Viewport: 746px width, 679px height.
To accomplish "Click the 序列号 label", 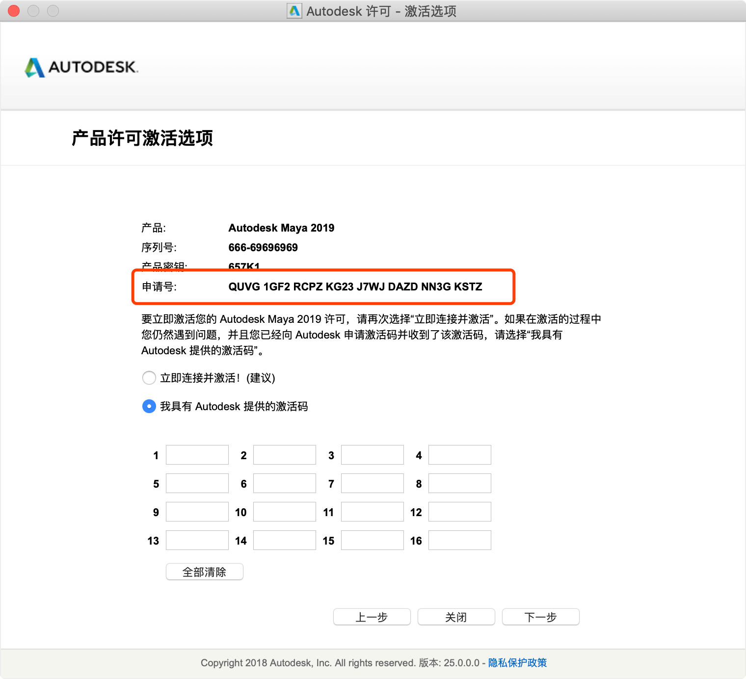I will tap(159, 247).
